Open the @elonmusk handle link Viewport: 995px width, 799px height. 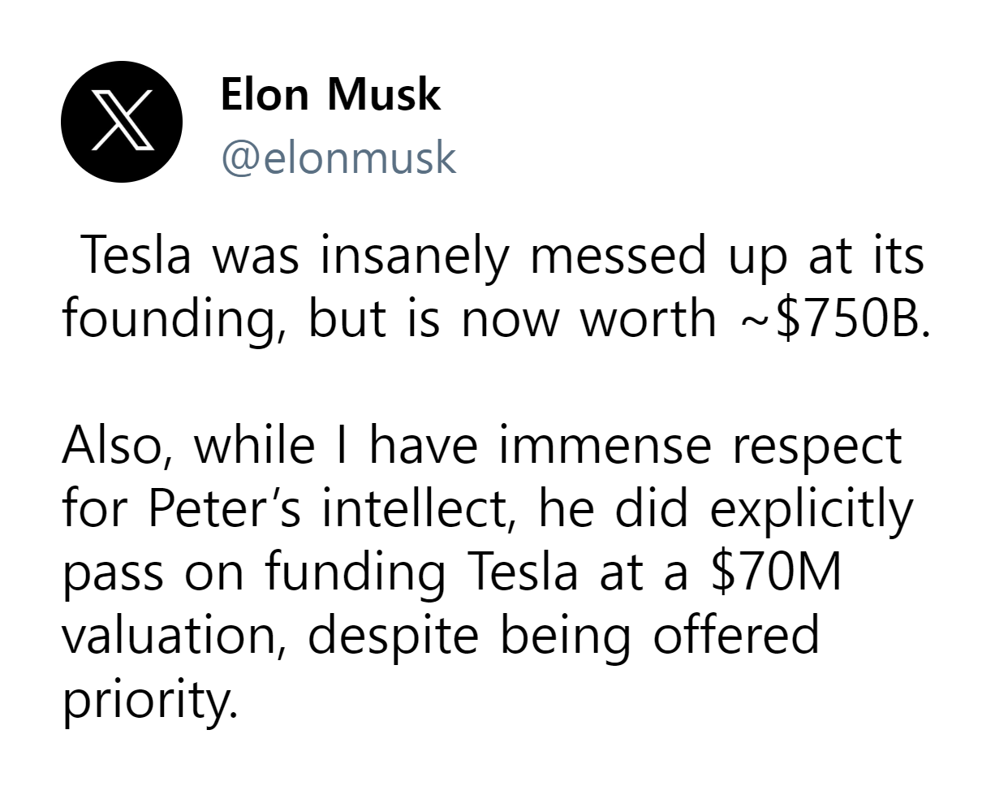(338, 157)
